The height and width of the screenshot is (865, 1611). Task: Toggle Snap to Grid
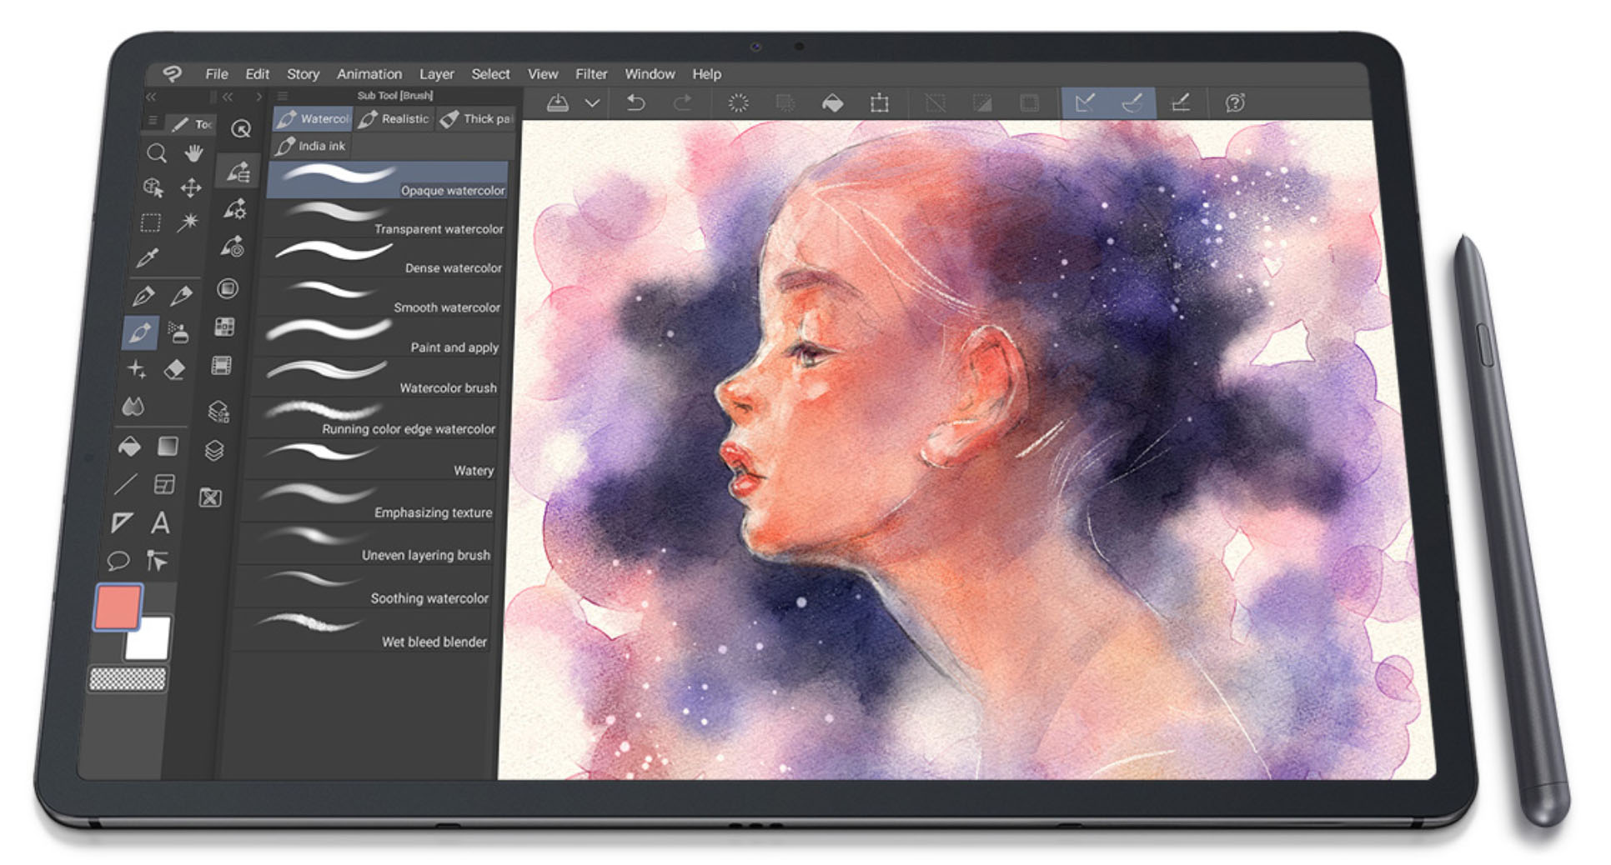pyautogui.click(x=1180, y=103)
